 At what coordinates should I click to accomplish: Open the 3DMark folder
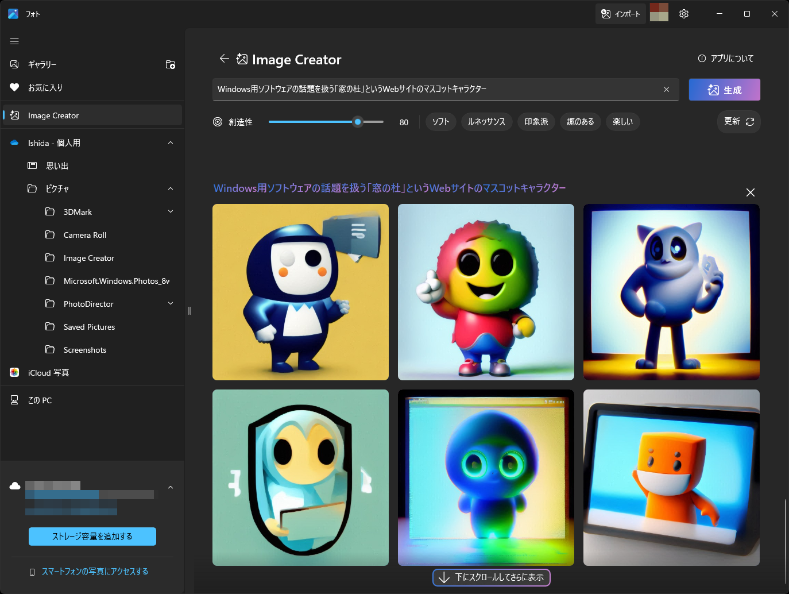78,212
